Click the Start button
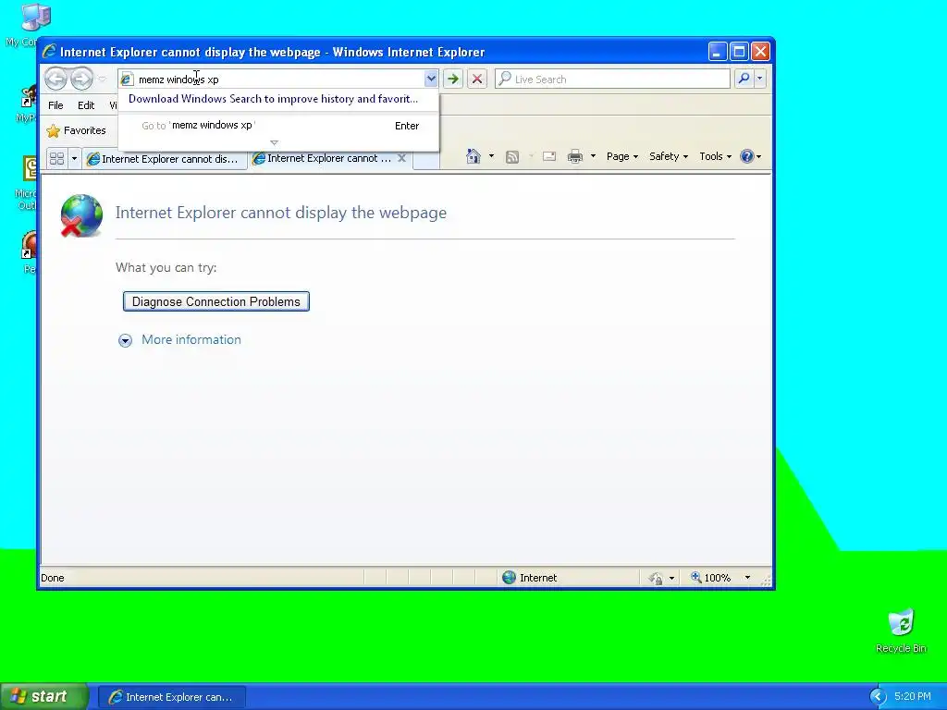The width and height of the screenshot is (947, 710). click(43, 697)
